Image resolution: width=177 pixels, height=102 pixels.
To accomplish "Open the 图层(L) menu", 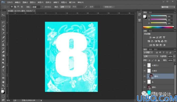I will pos(33,2).
